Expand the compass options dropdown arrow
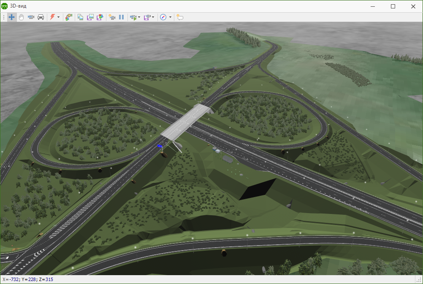This screenshot has width=423, height=284. tap(170, 17)
